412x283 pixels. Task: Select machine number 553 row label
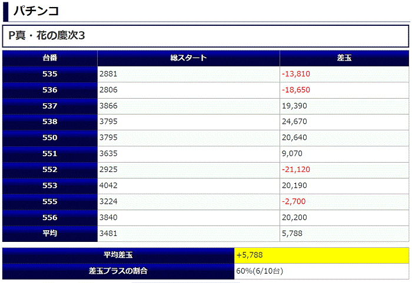point(50,186)
